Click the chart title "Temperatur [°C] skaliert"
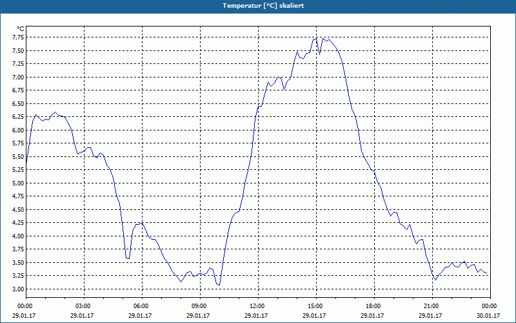The width and height of the screenshot is (516, 323). (x=263, y=6)
